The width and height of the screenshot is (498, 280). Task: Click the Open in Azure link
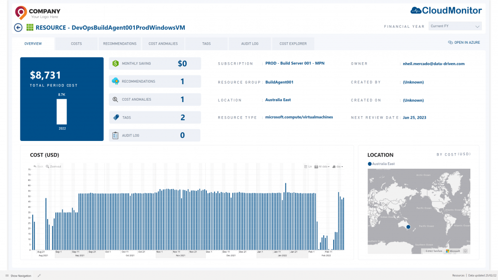pyautogui.click(x=464, y=43)
